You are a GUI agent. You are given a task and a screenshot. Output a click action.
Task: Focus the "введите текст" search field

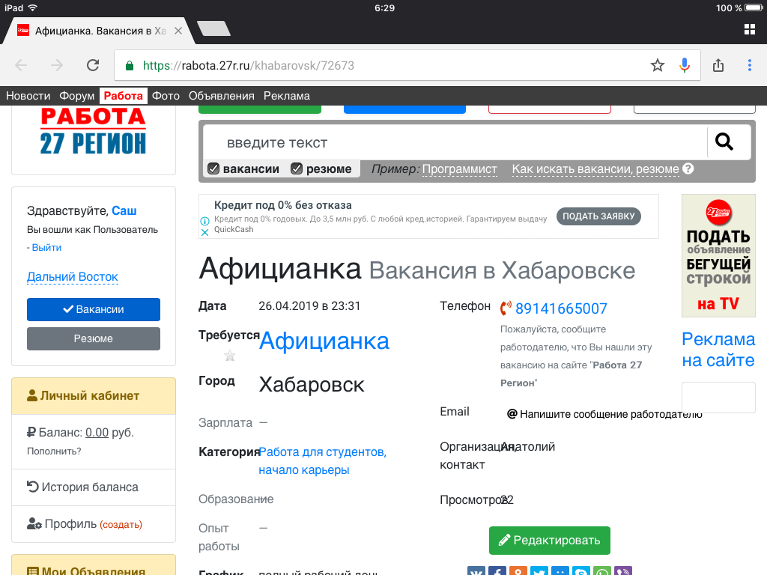(x=453, y=142)
